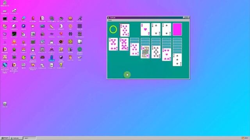Switch to the second taskbar window button
Image resolution: width=250 pixels, height=140 pixels.
[x=30, y=138]
